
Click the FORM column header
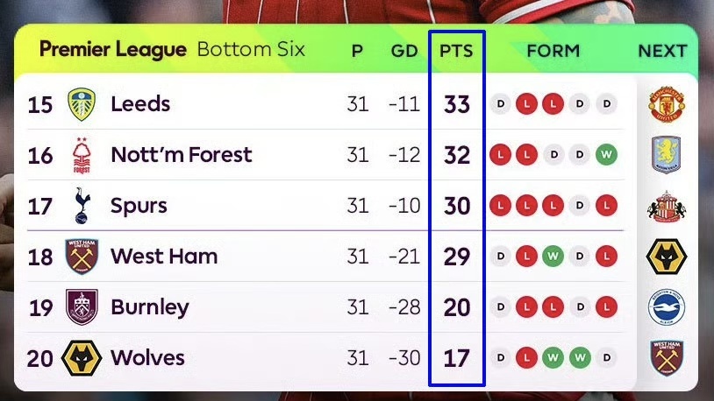tap(553, 51)
